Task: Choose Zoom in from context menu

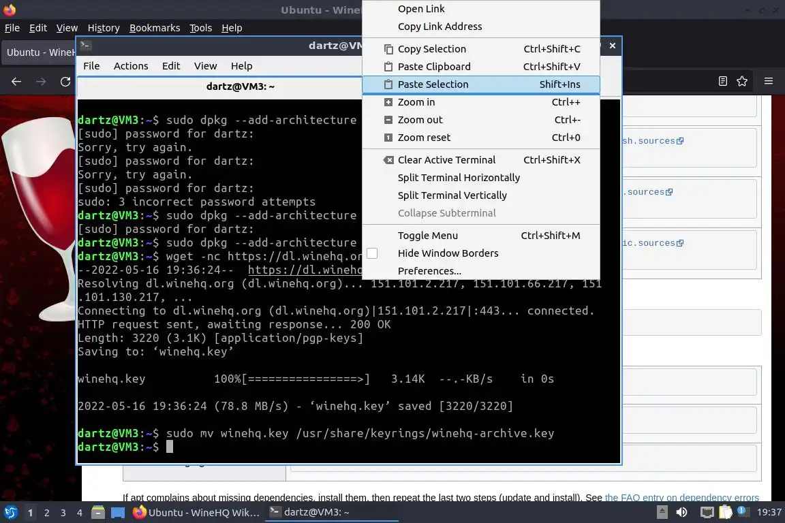Action: [x=480, y=102]
